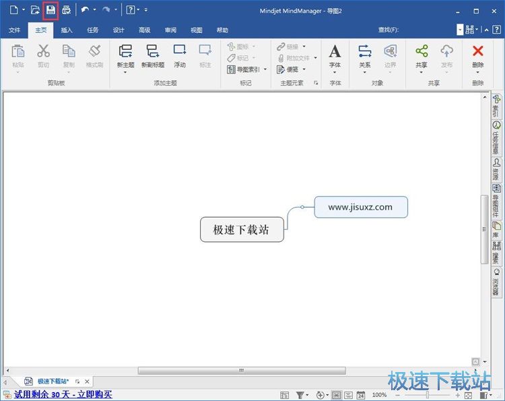Screen dimensions: 505x401
Task: Click the Undo arrow icon
Action: click(85, 10)
